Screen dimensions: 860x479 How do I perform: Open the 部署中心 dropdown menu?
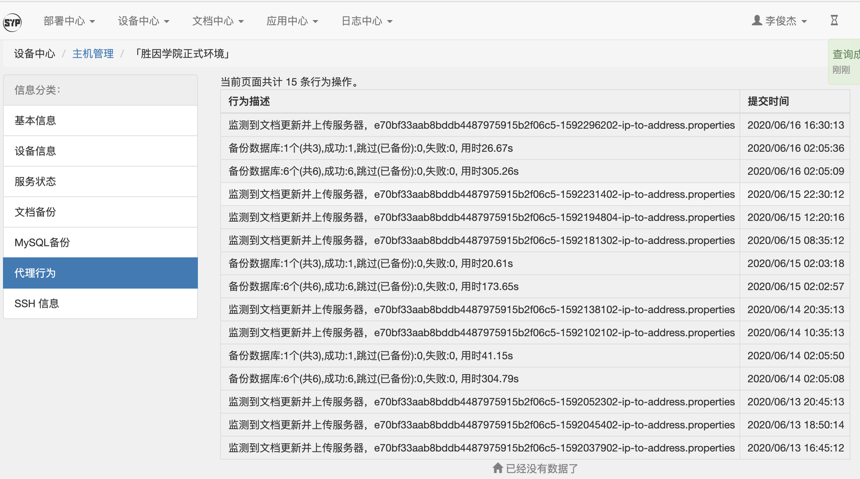tap(69, 21)
